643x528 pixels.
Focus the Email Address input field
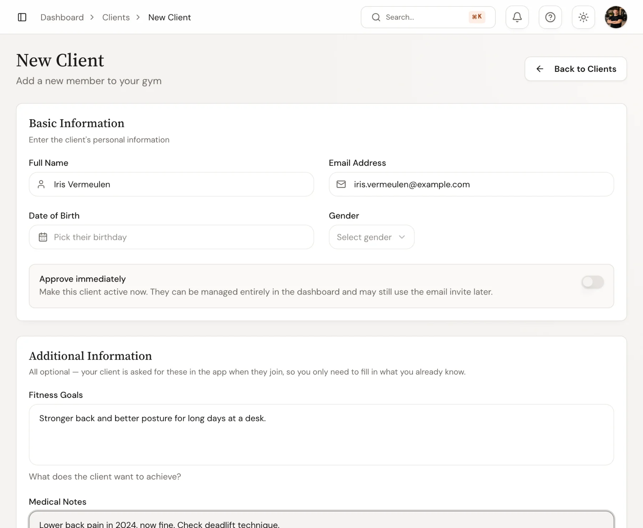pos(471,184)
